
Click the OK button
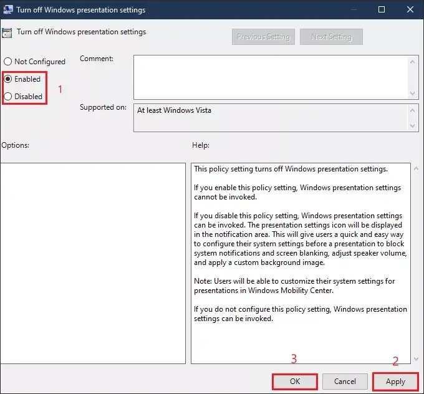point(295,382)
